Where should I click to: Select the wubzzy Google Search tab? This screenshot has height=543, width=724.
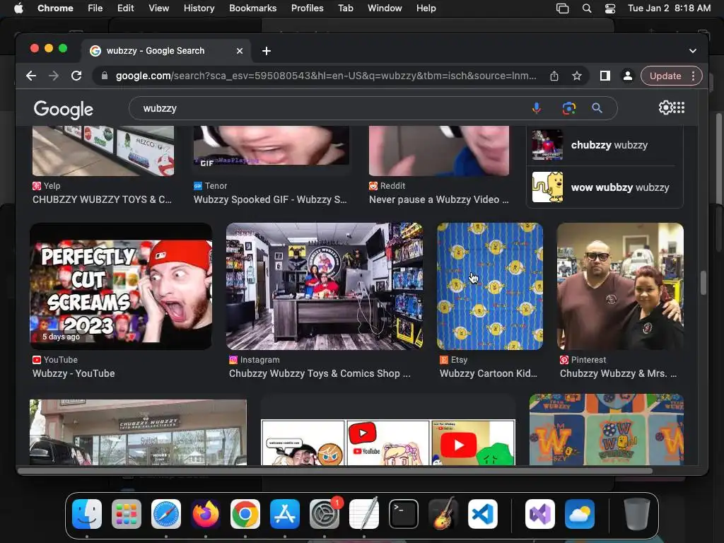(167, 51)
